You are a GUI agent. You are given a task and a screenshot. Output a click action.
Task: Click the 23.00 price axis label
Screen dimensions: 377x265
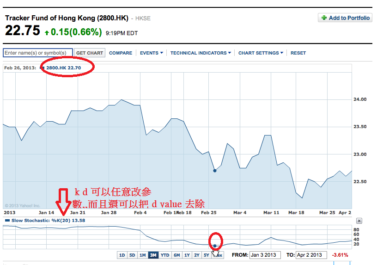pyautogui.click(x=360, y=154)
